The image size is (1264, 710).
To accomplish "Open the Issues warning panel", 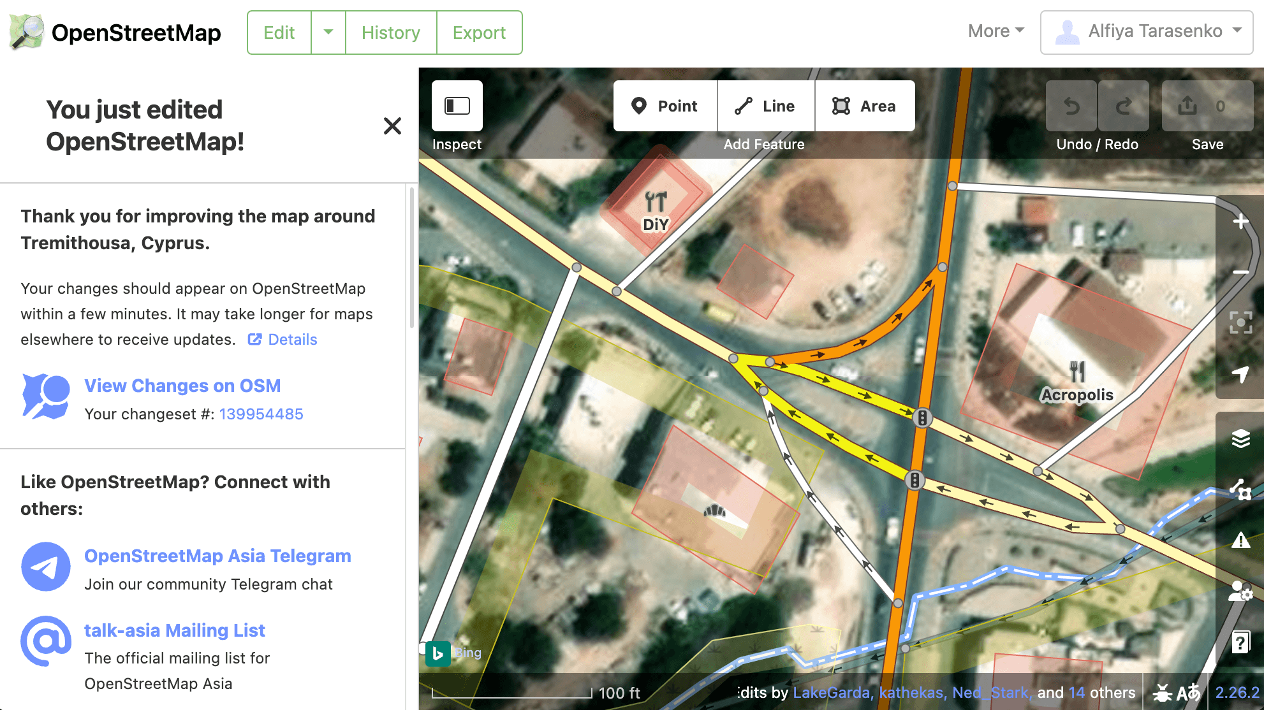I will [1240, 540].
